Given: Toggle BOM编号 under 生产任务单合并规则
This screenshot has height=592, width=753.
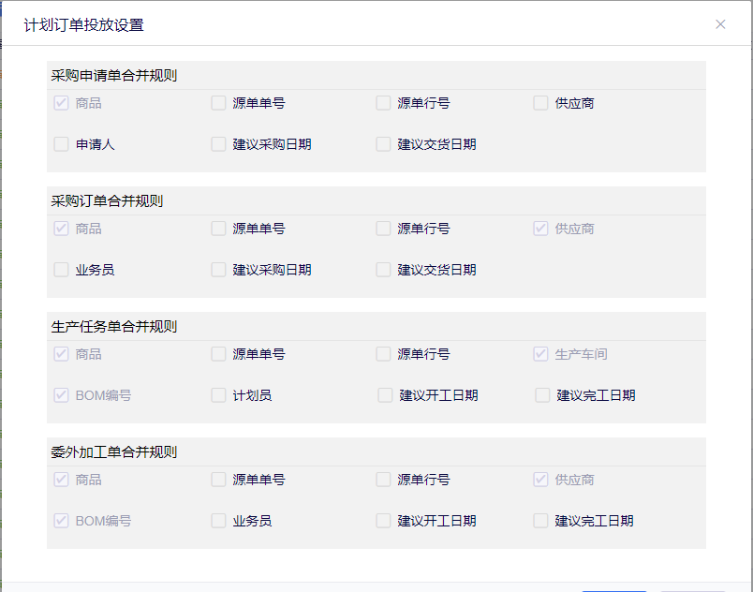Looking at the screenshot, I should [x=61, y=395].
